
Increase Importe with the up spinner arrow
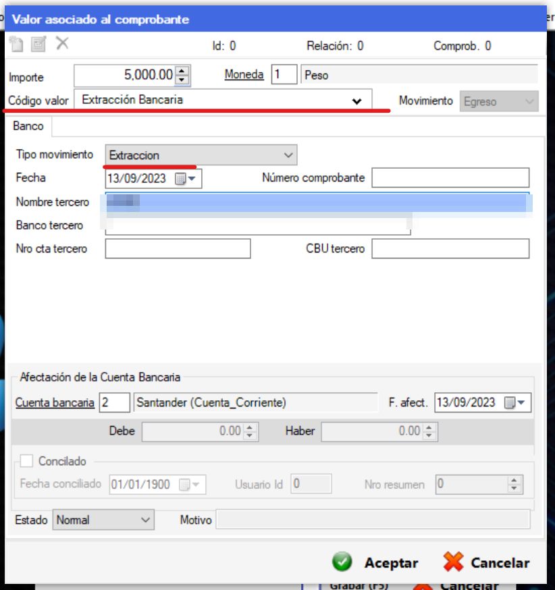(x=182, y=70)
